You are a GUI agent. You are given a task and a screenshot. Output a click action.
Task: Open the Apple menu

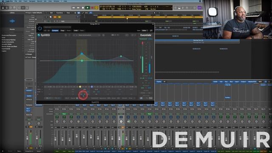pyautogui.click(x=3, y=1)
